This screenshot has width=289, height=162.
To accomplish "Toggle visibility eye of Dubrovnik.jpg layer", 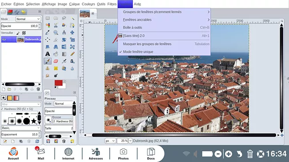I will [x=4, y=40].
